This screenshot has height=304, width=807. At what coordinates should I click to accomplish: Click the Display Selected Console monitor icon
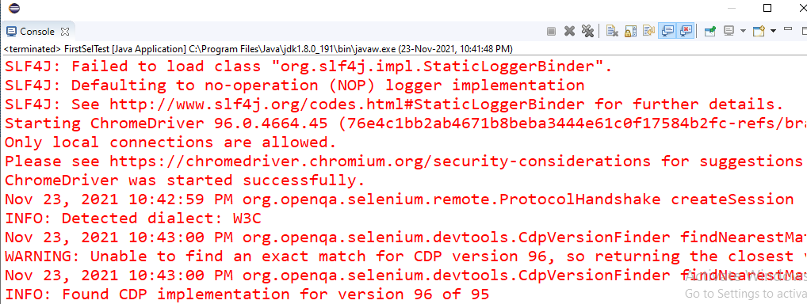tap(729, 32)
